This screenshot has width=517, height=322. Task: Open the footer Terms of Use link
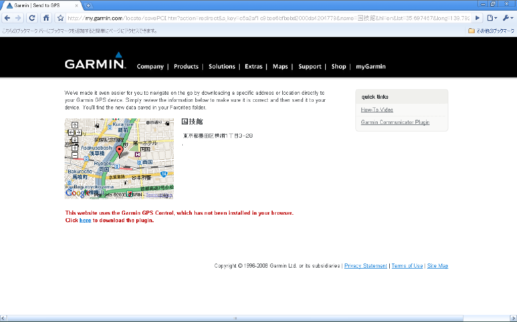[x=407, y=266]
